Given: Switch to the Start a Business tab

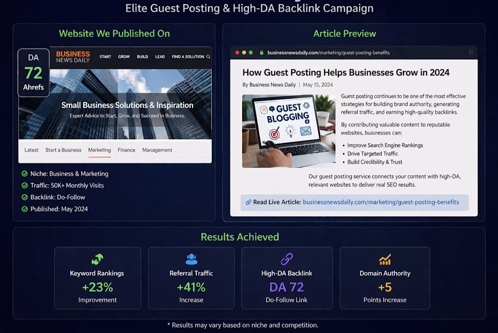Looking at the screenshot, I should tap(63, 150).
